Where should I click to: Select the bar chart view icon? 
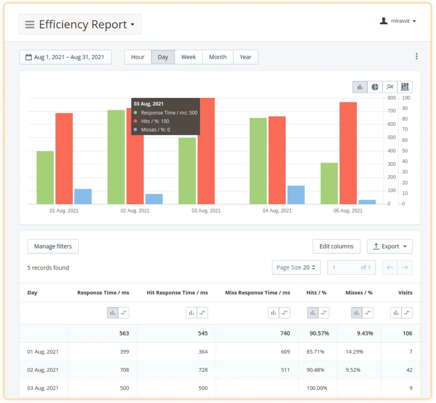pos(360,87)
